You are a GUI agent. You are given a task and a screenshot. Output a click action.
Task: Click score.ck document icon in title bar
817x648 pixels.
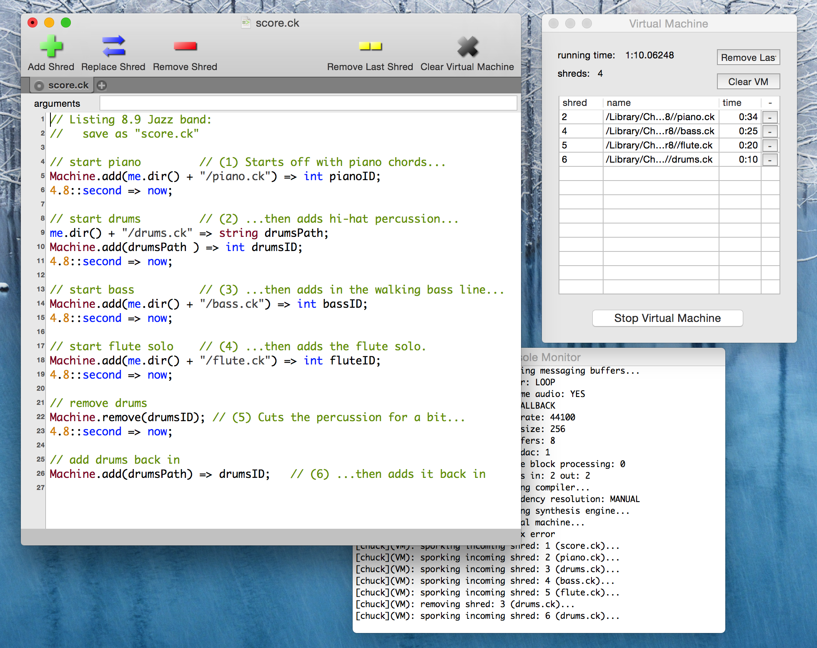(246, 23)
